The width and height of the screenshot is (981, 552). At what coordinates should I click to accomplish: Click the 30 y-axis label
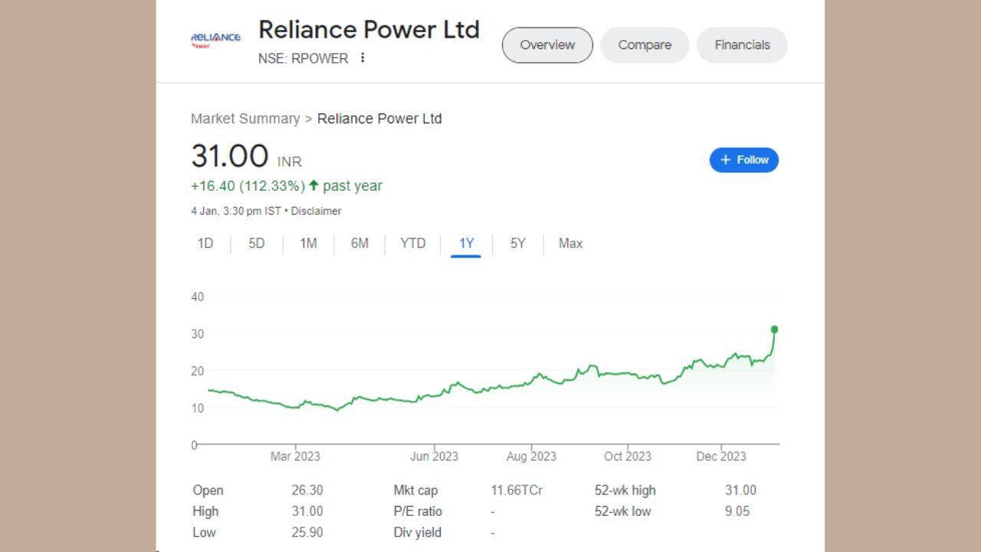198,333
